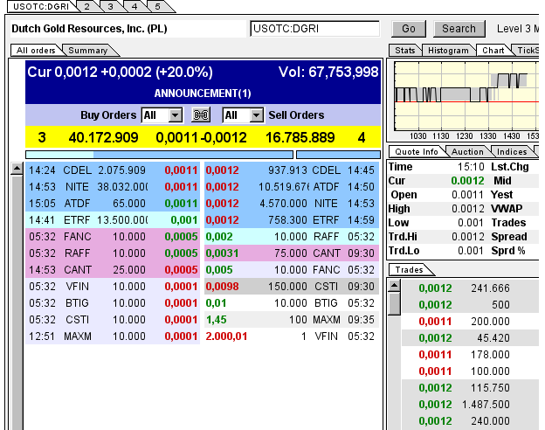Click the total sell volume 16.785.889

tap(300, 138)
